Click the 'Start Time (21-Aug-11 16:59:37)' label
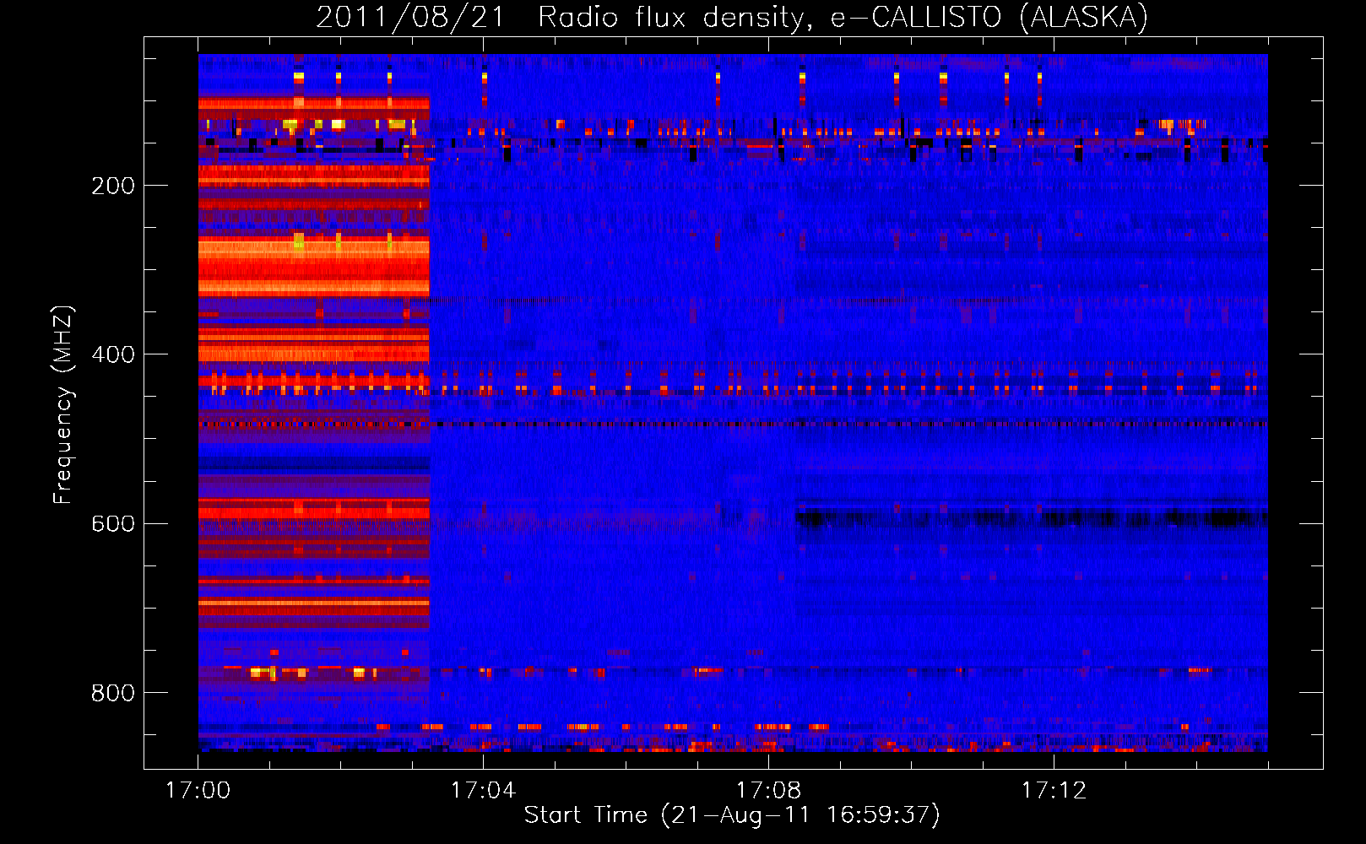This screenshot has width=1366, height=844. [x=732, y=815]
